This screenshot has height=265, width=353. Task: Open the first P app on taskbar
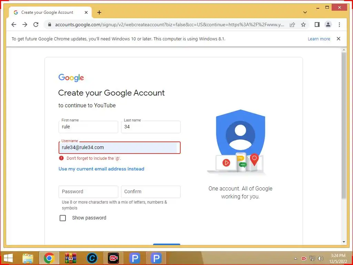tap(135, 258)
